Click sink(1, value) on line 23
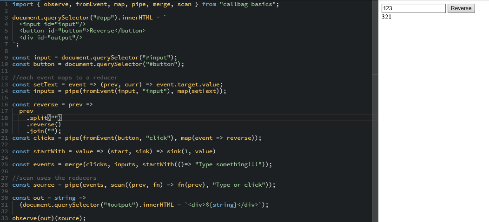The image size is (489, 222). pos(191,151)
